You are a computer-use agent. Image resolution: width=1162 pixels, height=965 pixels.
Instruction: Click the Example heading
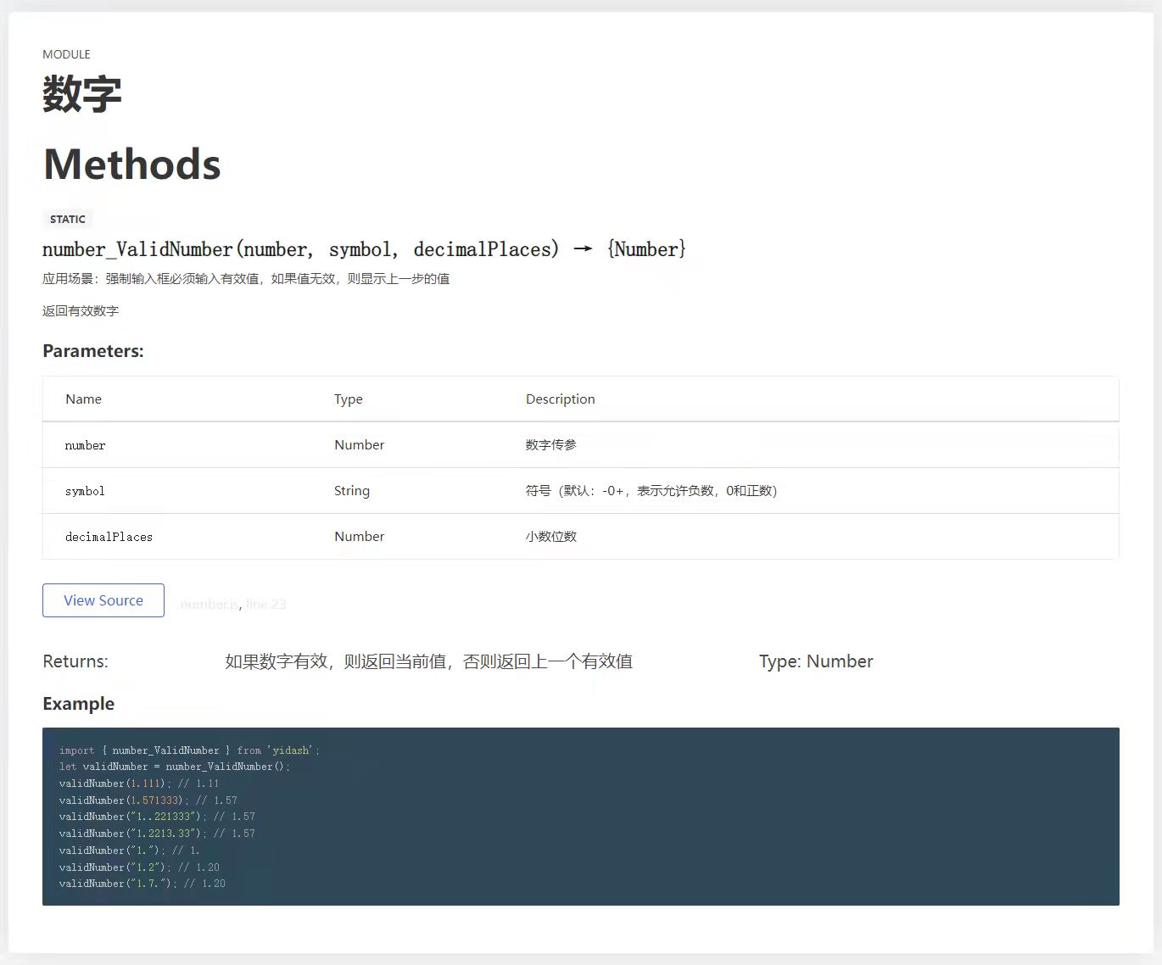tap(78, 704)
